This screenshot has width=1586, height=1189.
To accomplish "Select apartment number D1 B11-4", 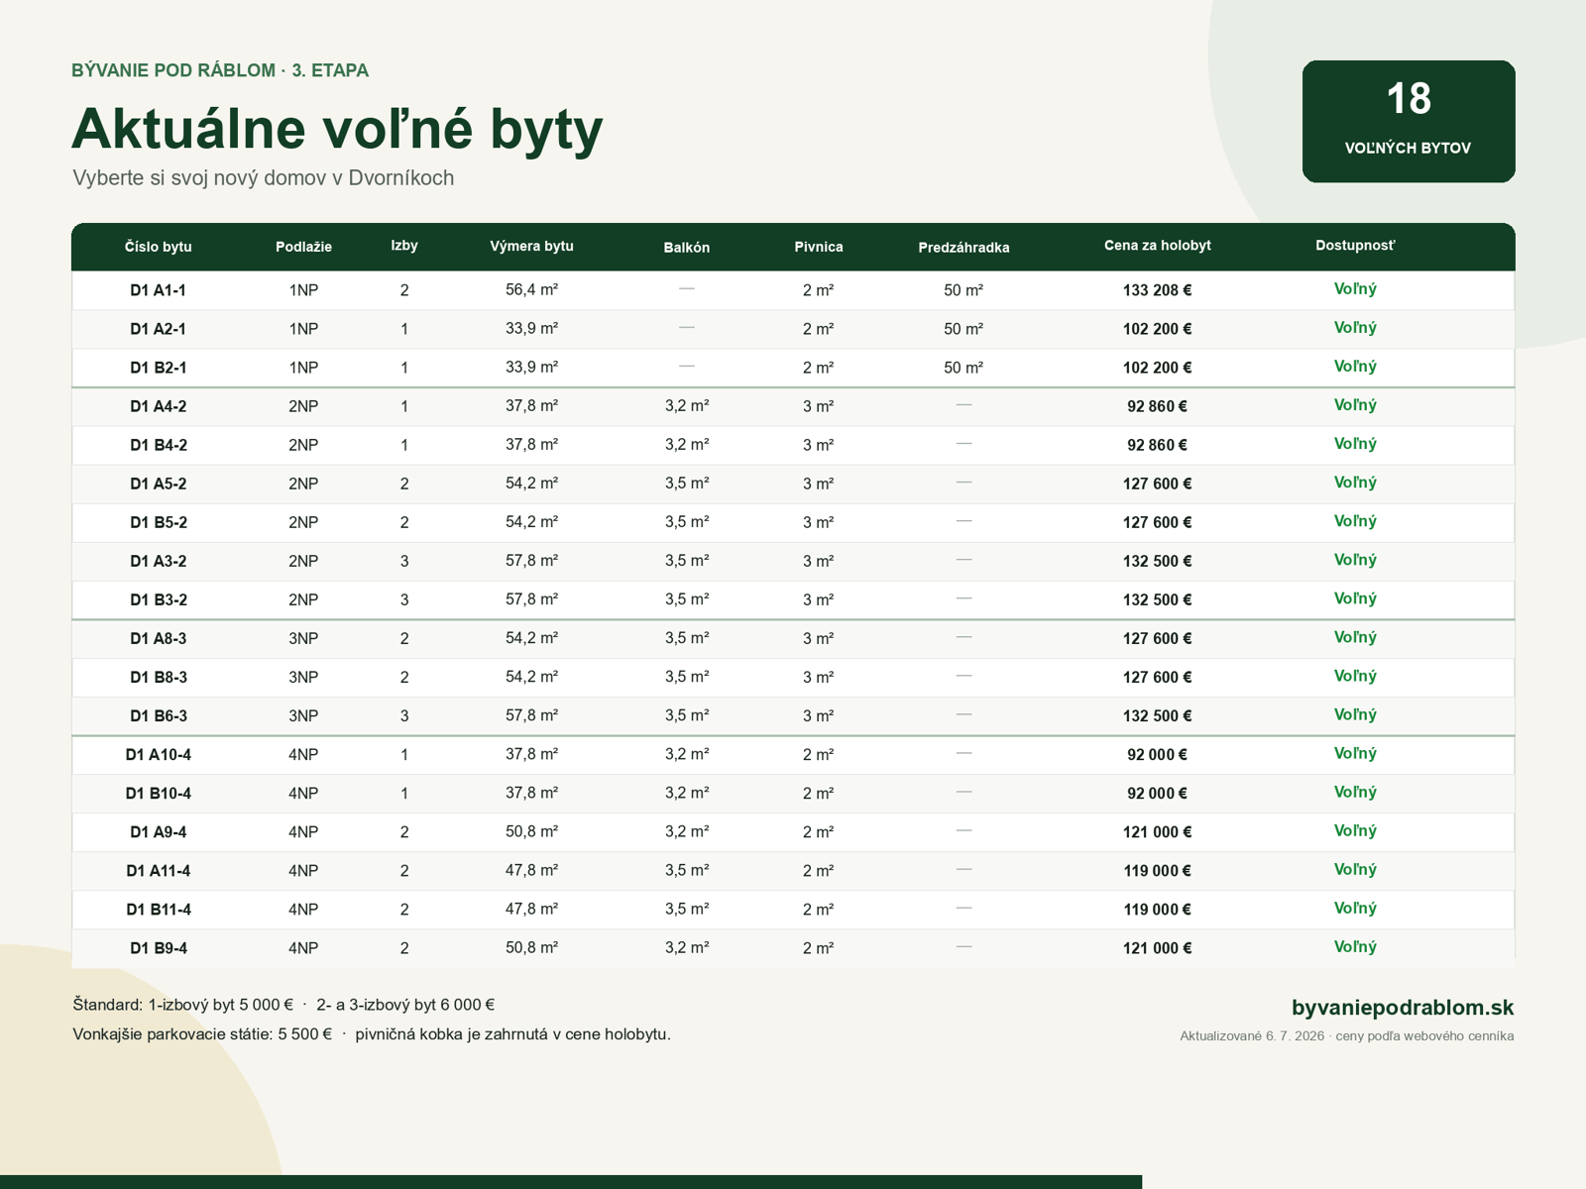I will pyautogui.click(x=159, y=909).
